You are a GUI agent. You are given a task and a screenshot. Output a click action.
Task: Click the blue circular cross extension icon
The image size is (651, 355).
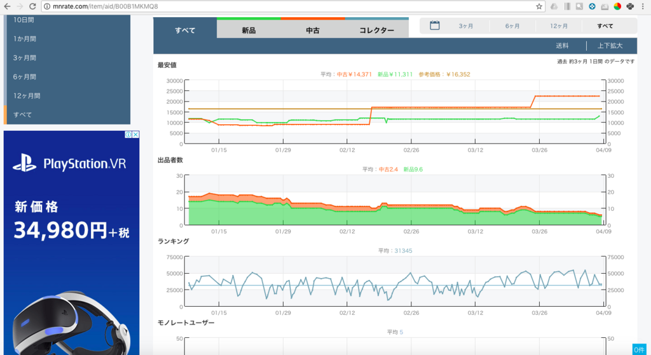(592, 6)
